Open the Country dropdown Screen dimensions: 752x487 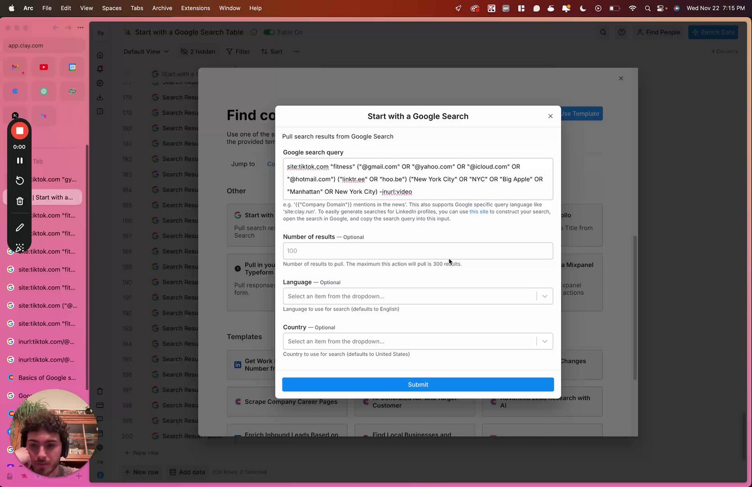pyautogui.click(x=418, y=341)
